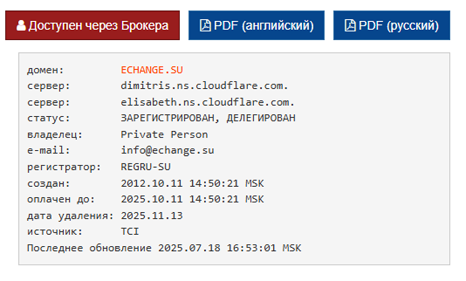The height and width of the screenshot is (281, 466).
Task: Click the PDF file icon for Russian
Action: click(x=350, y=26)
